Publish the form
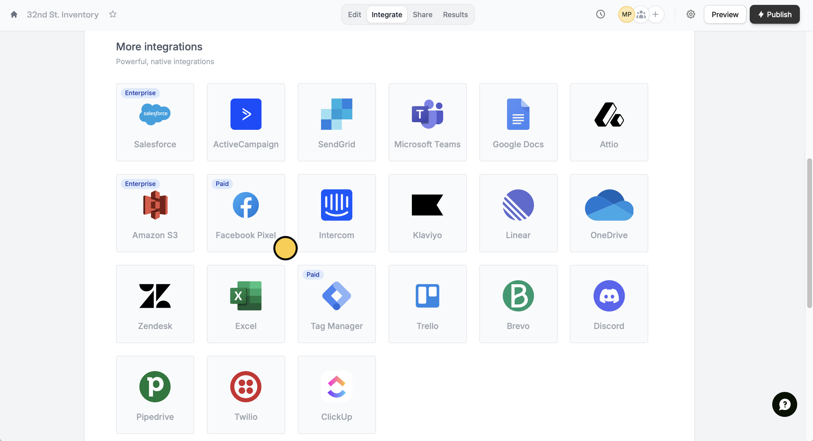This screenshot has width=813, height=441. click(775, 14)
